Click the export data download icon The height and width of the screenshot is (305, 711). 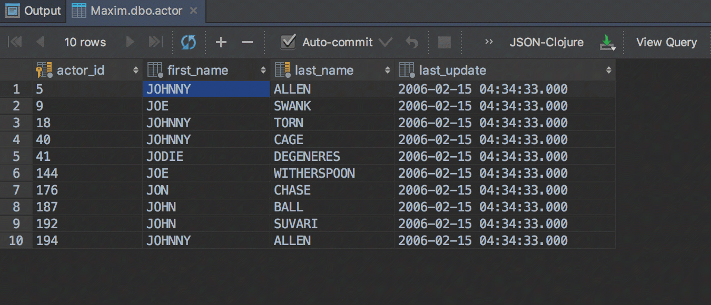click(x=607, y=43)
